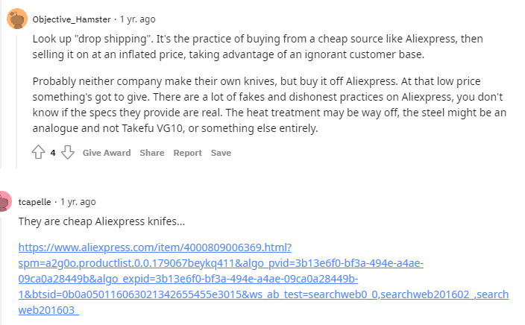This screenshot has width=525, height=325.
Task: Upvote Objective_Hamster's comment
Action: [39, 152]
